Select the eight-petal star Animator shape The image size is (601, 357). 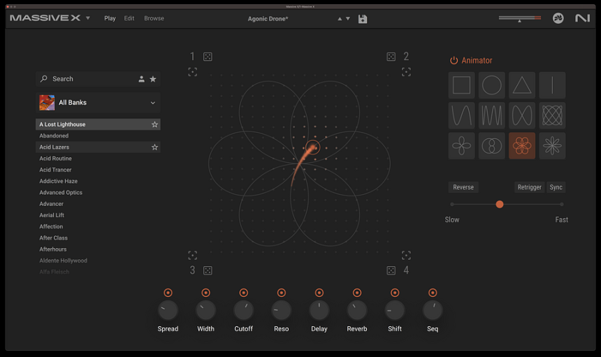tap(552, 145)
